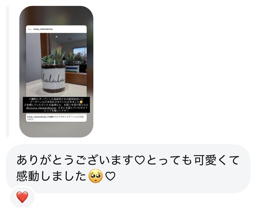Image resolution: width=273 pixels, height=210 pixels.
Task: Click the heart symbol after ありがとうございます
Action: [140, 160]
